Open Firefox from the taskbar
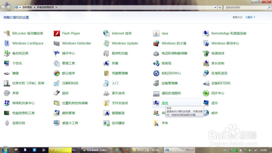 (126, 150)
